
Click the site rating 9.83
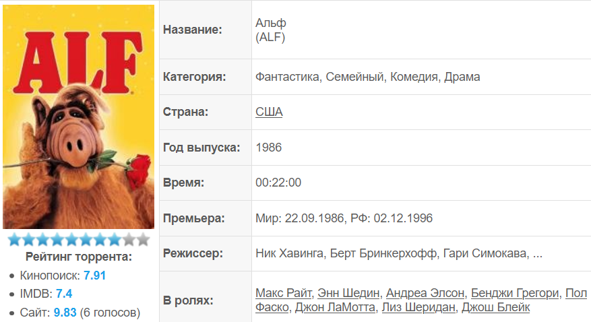[65, 312]
